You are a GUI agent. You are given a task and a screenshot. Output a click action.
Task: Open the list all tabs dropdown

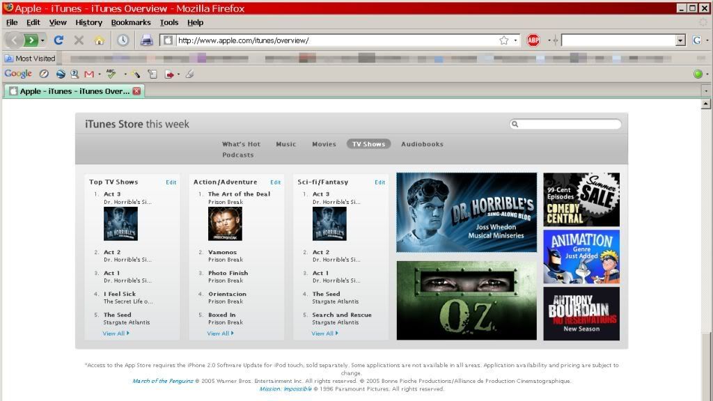click(706, 91)
